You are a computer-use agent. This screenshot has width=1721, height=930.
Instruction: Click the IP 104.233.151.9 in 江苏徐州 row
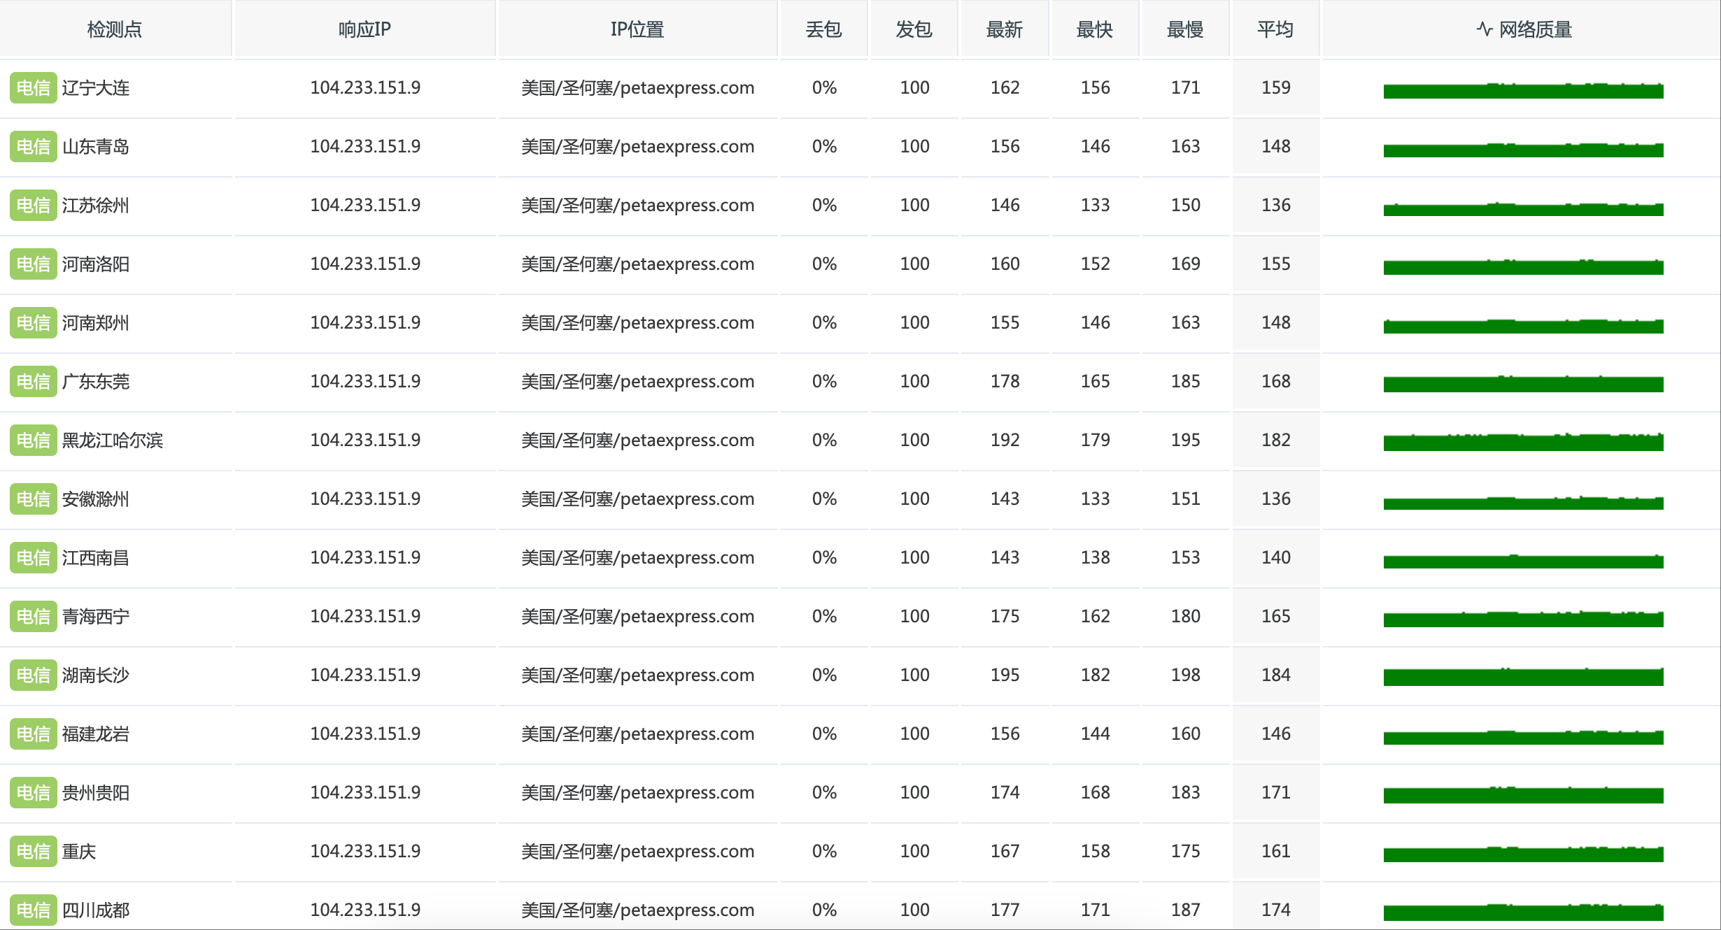click(x=365, y=205)
